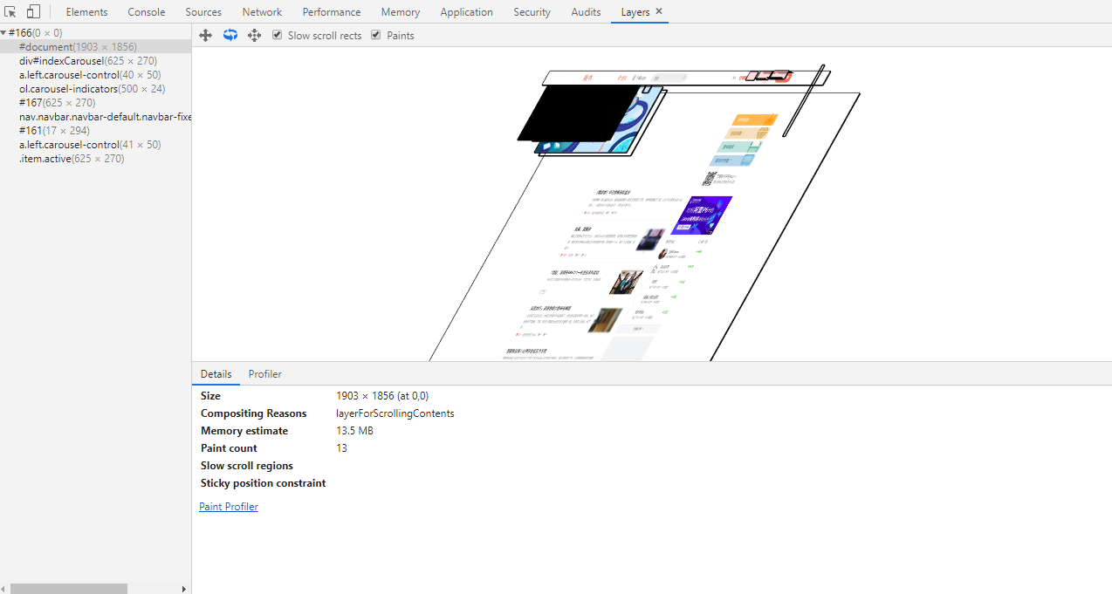Disable the Slow scroll rects checkbox
The image size is (1112, 594).
tap(278, 35)
